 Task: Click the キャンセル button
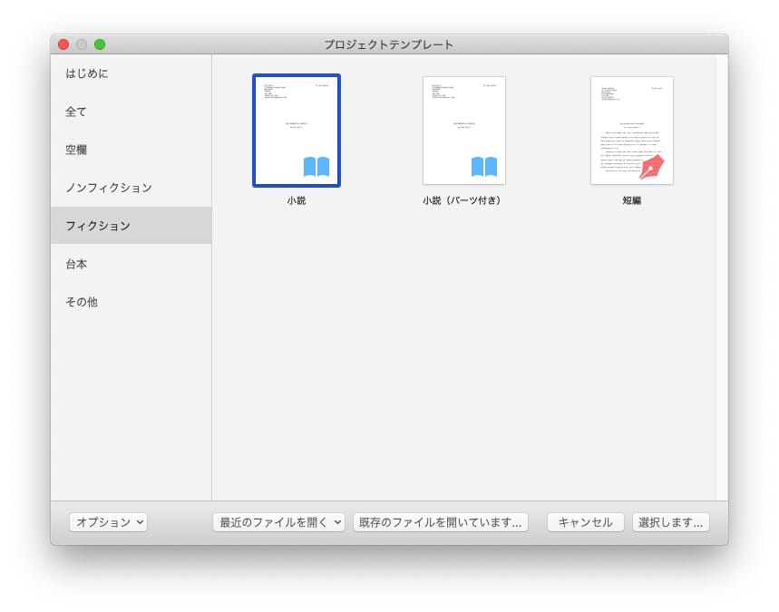[585, 522]
